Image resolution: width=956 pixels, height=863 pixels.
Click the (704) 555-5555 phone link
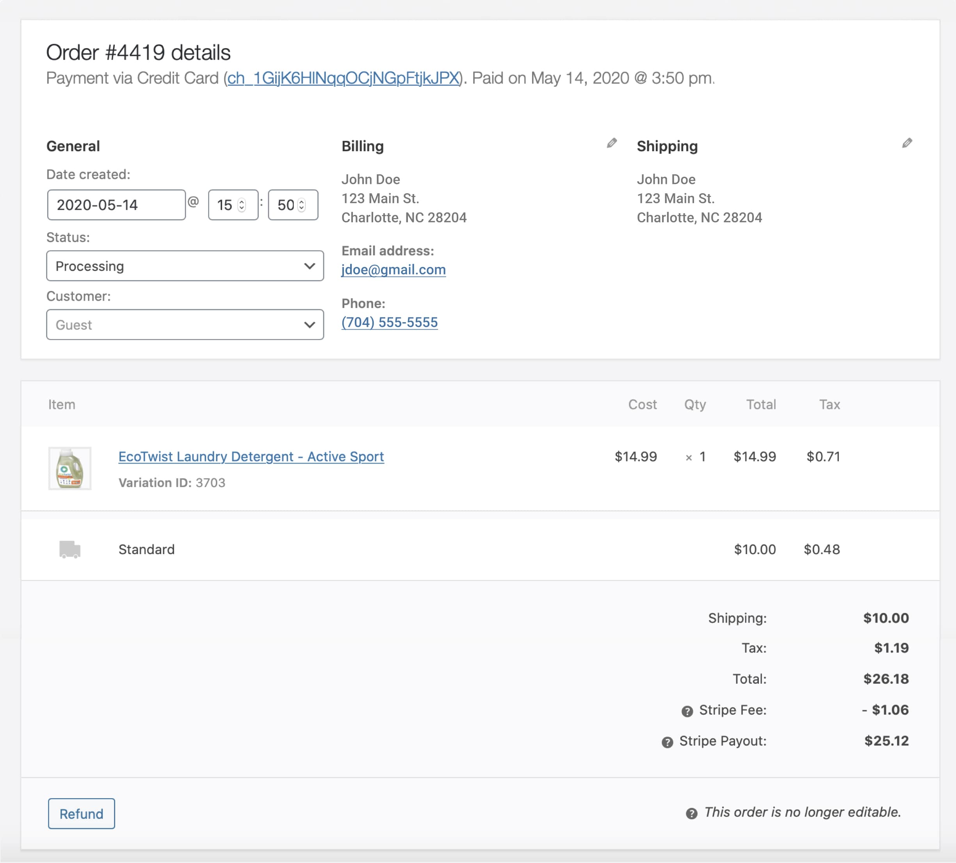click(x=390, y=323)
